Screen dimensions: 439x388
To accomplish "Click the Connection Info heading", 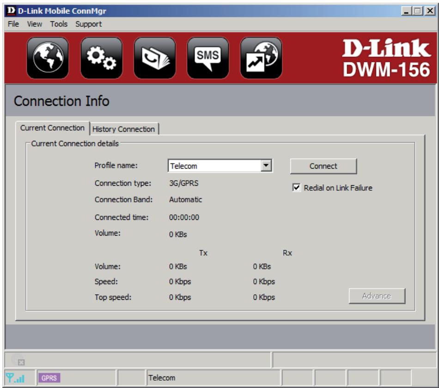I will 61,101.
